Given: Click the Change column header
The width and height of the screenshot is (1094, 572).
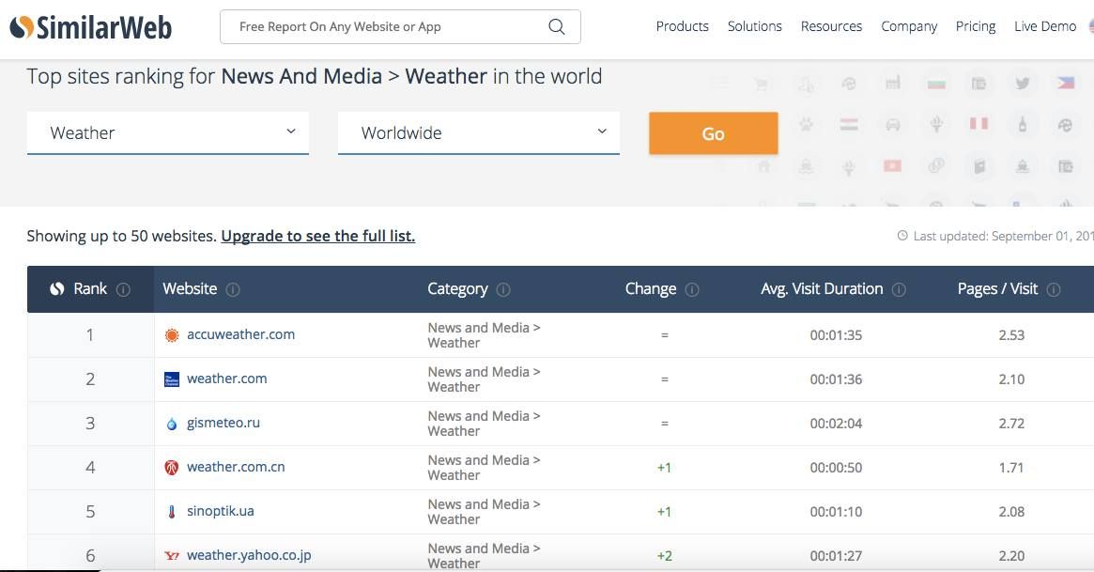Looking at the screenshot, I should coord(651,288).
